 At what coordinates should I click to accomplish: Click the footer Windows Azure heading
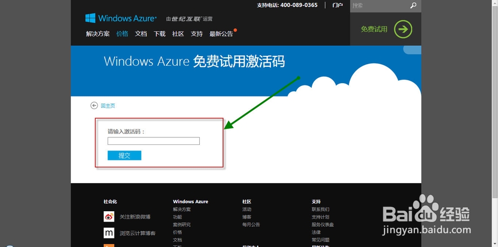tap(191, 202)
